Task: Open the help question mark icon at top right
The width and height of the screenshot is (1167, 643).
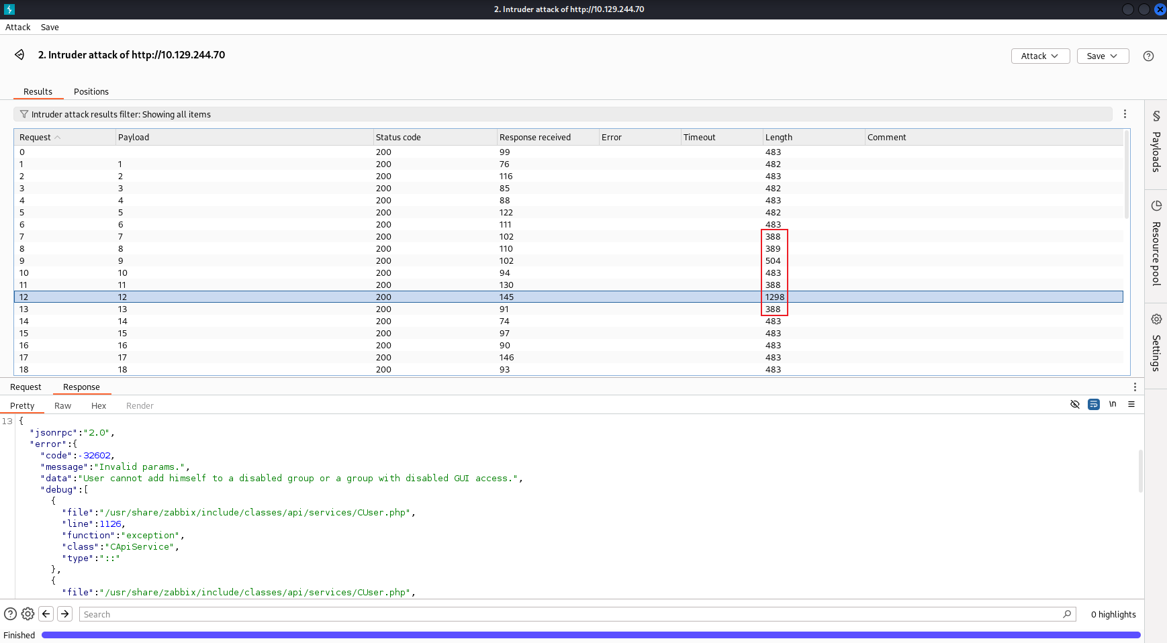Action: pyautogui.click(x=1148, y=56)
